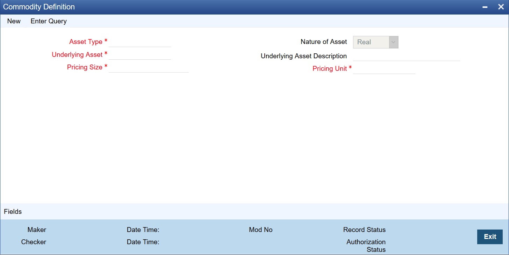
Task: Click the Pricing Unit input field
Action: [384, 69]
